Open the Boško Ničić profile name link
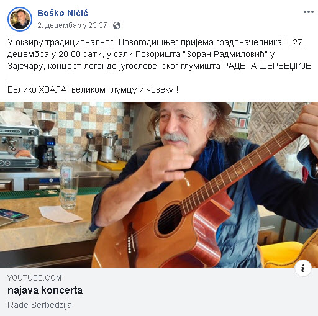Image resolution: width=318 pixels, height=316 pixels. click(x=63, y=13)
